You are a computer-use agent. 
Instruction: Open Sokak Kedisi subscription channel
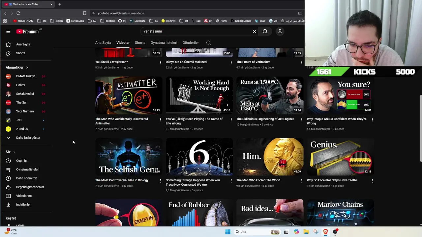click(25, 94)
